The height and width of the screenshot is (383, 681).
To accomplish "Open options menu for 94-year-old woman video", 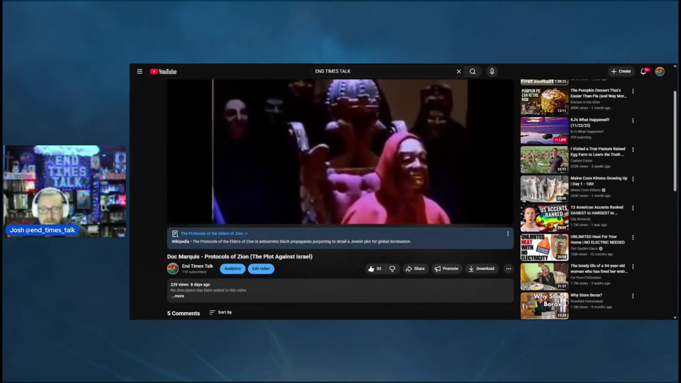I will pos(633,267).
